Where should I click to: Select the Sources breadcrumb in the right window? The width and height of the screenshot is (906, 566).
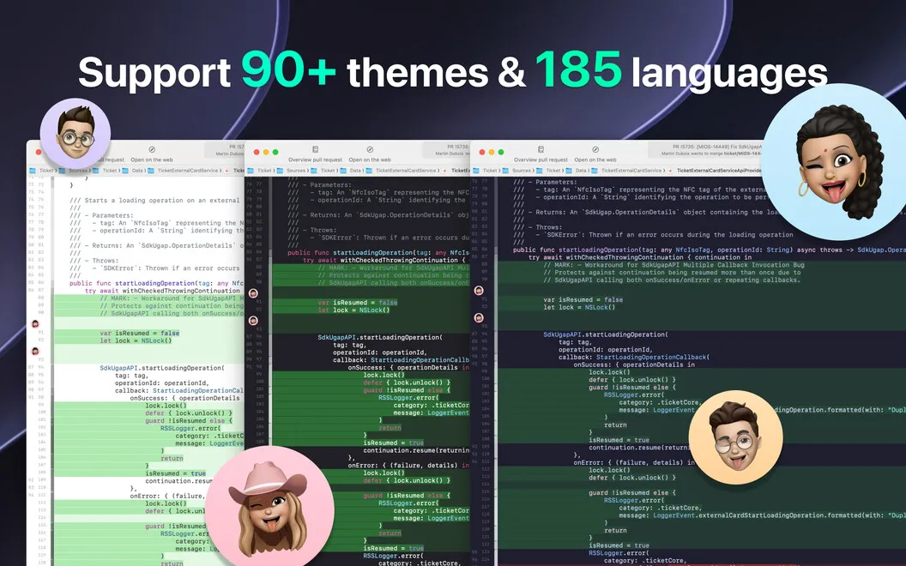click(x=521, y=171)
